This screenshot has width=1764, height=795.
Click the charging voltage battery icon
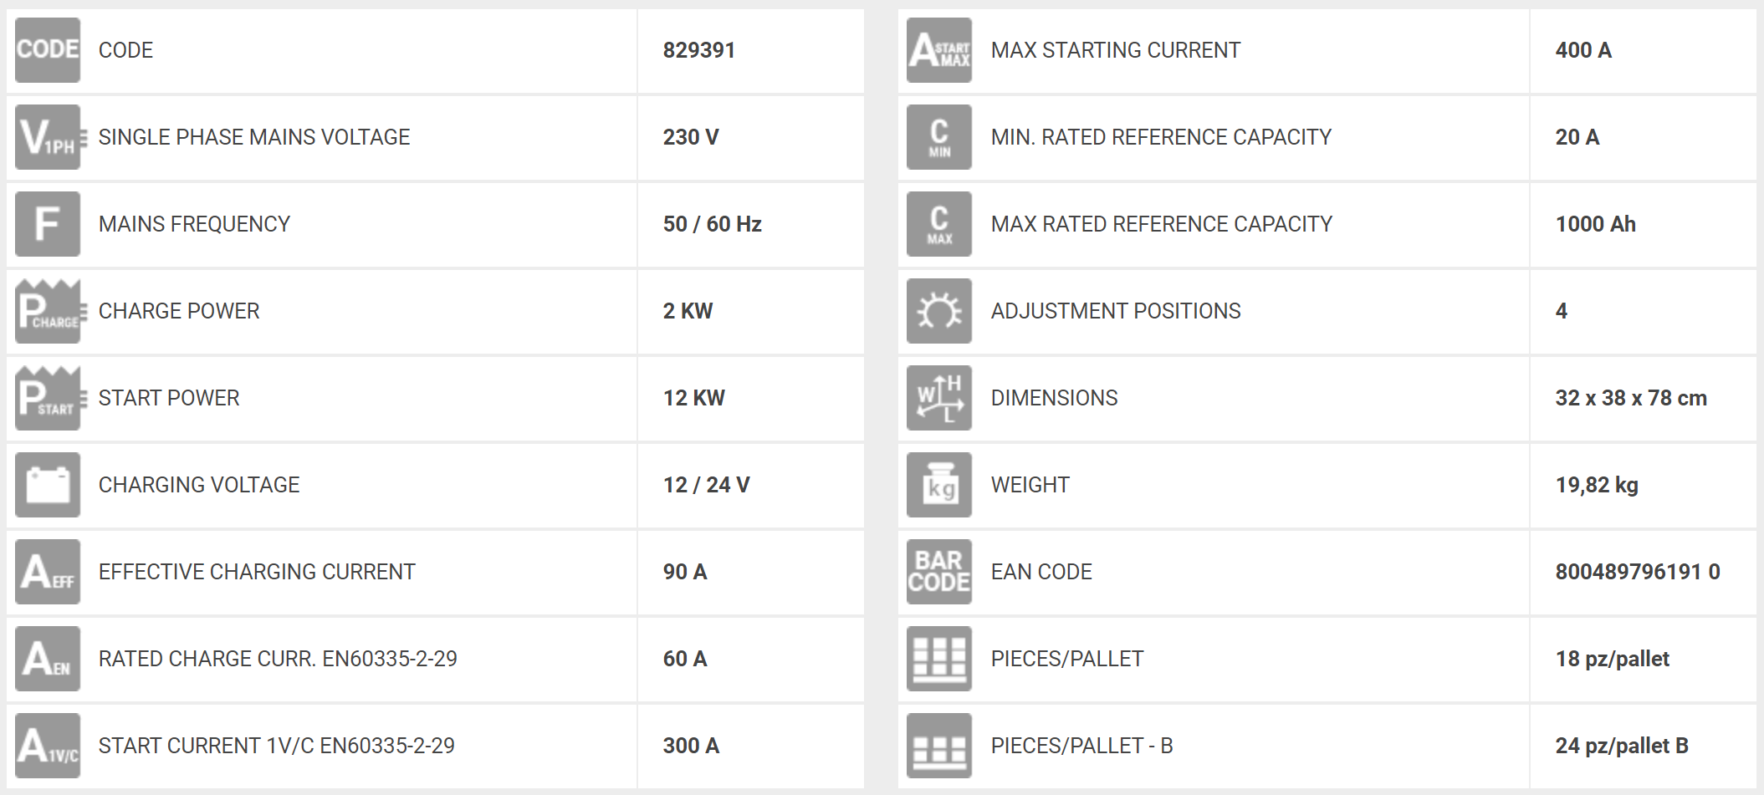[48, 485]
